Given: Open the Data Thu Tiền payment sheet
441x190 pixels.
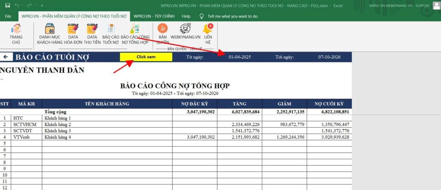Looking at the screenshot, I should (92, 34).
